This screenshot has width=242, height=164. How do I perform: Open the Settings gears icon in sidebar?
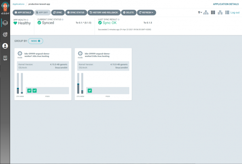tap(5, 34)
